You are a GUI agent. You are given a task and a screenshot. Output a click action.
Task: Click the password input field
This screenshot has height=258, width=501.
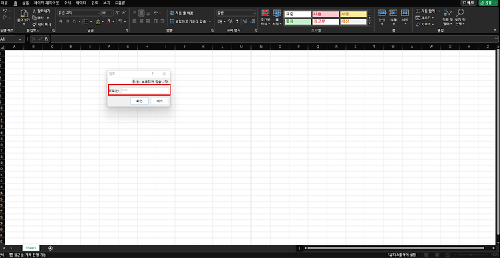tap(145, 90)
